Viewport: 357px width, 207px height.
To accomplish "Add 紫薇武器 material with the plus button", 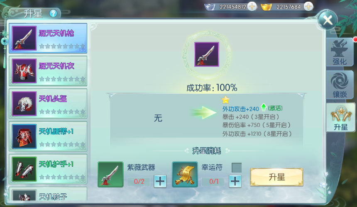I will click(x=160, y=181).
